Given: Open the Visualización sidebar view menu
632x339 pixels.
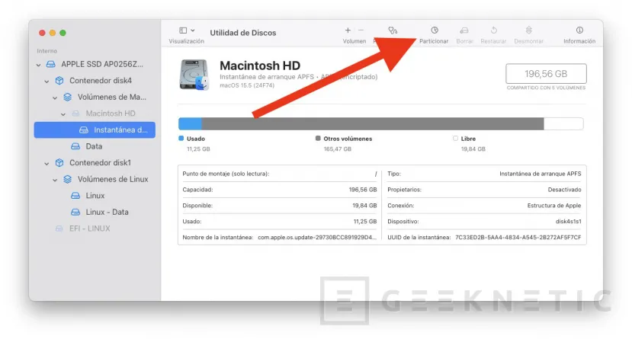Looking at the screenshot, I should (186, 35).
